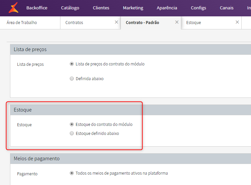Open the Clientes menu
Image resolution: width=251 pixels, height=185 pixels.
coord(101,8)
